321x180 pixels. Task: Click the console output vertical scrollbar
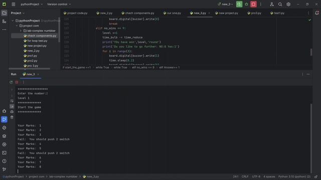coord(311,138)
